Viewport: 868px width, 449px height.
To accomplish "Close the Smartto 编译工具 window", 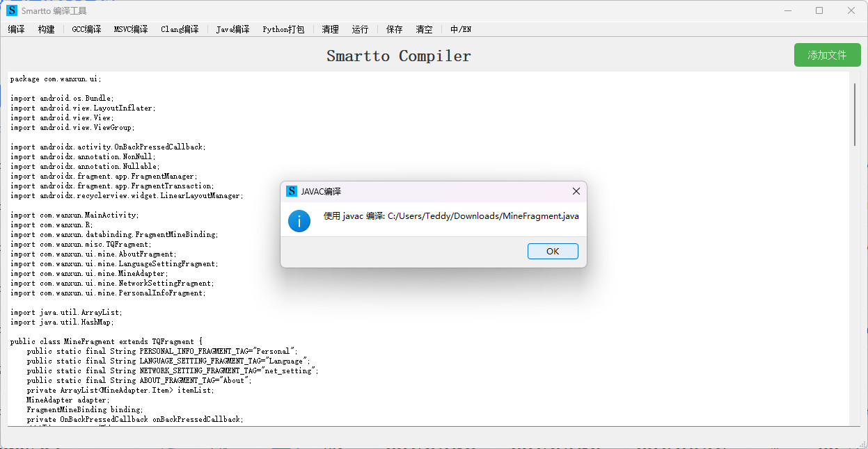I will [851, 10].
